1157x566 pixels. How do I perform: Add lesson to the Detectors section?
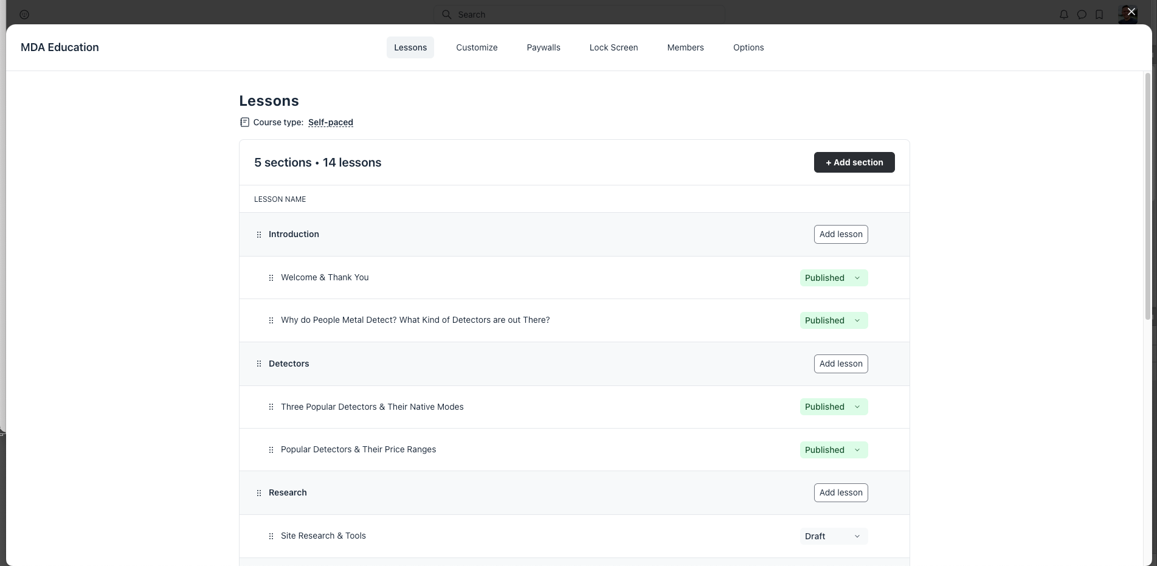[x=840, y=364]
